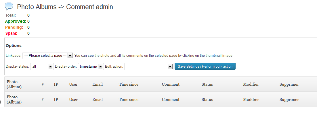Click the Display status arrow button
Screen dimensions: 317x129
click(x=50, y=67)
